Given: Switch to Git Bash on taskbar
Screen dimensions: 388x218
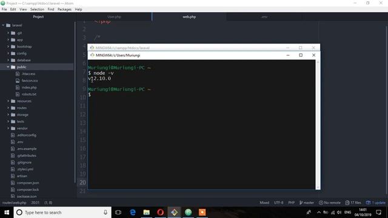Looking at the screenshot, I should tap(174, 213).
